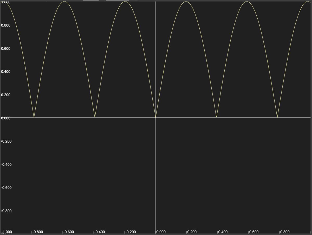The height and width of the screenshot is (235, 312).
Task: Click the -0.800 label on the vertical axis
Action: tap(7, 211)
